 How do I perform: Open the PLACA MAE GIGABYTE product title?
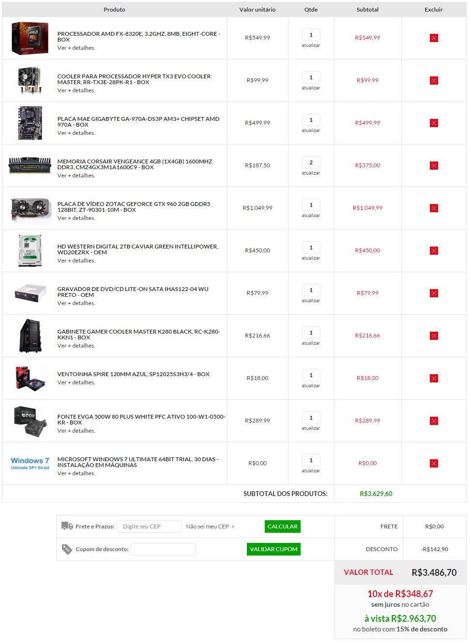138,122
